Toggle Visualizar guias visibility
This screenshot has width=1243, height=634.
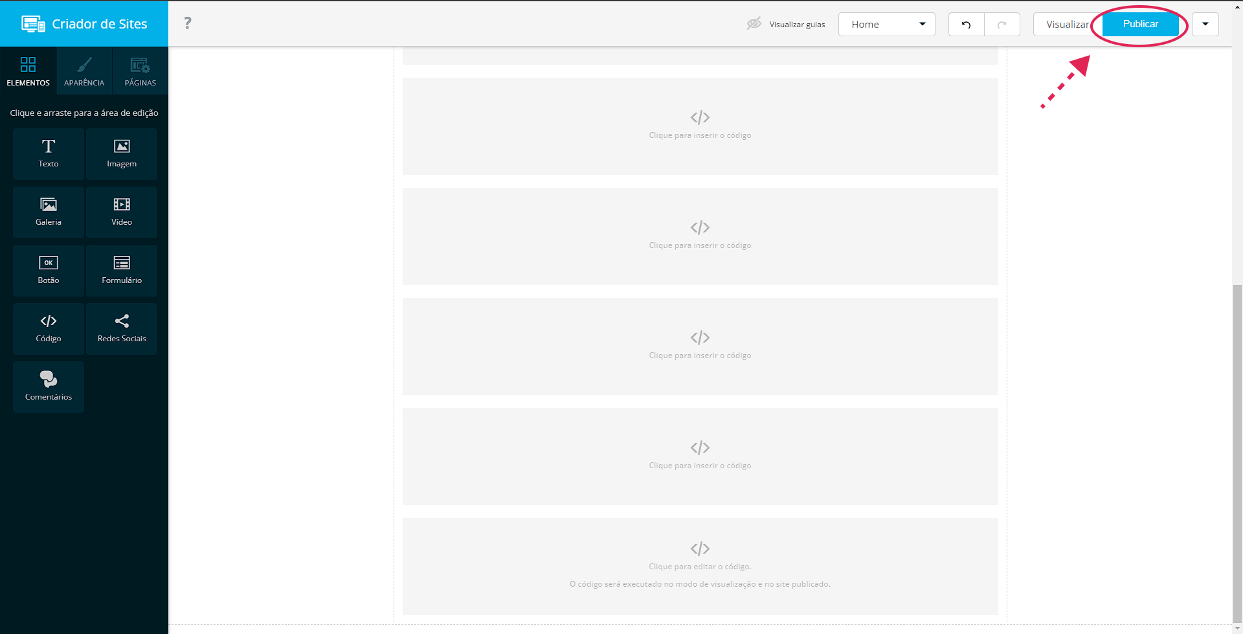pos(786,24)
